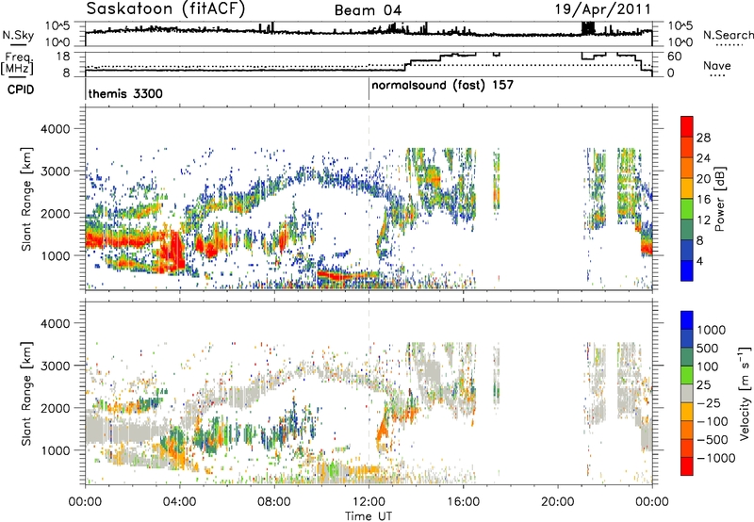Click the "-500" label on the velocity color bar

[x=713, y=439]
